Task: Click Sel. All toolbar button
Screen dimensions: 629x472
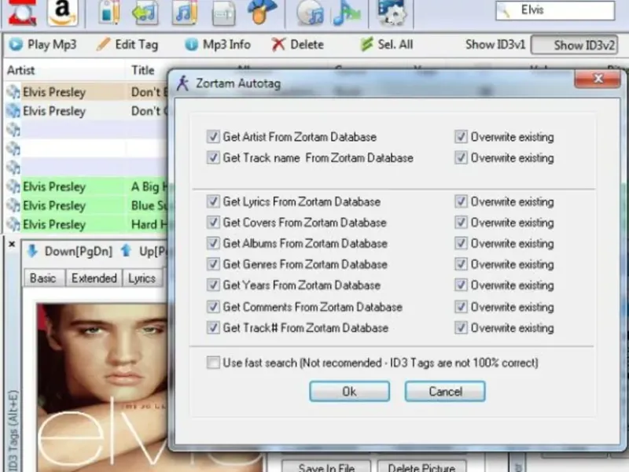Action: (387, 44)
